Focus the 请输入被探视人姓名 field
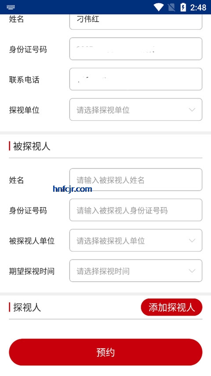 [x=136, y=179]
